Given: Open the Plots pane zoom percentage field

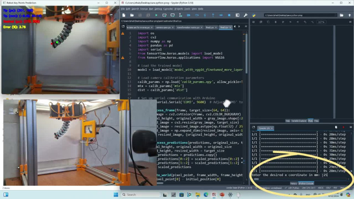Looking at the screenshot, I should 321,22.
